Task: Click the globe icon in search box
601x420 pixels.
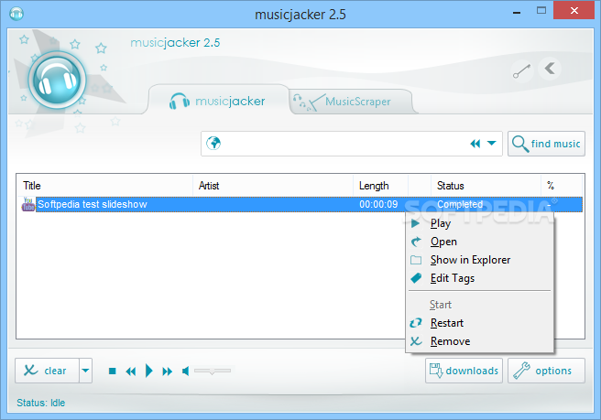Action: [213, 144]
